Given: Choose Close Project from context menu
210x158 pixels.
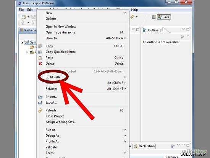Looking at the screenshot, I should (55, 116).
